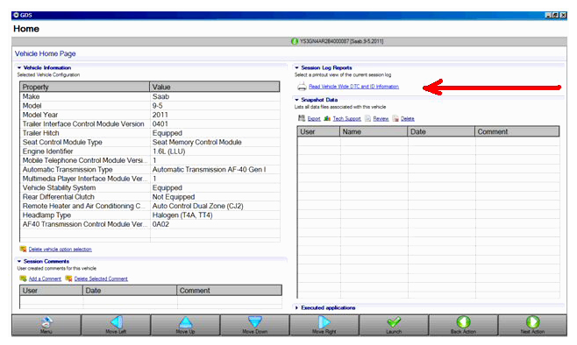Click the Name column header in Snapshot Data

(374, 131)
